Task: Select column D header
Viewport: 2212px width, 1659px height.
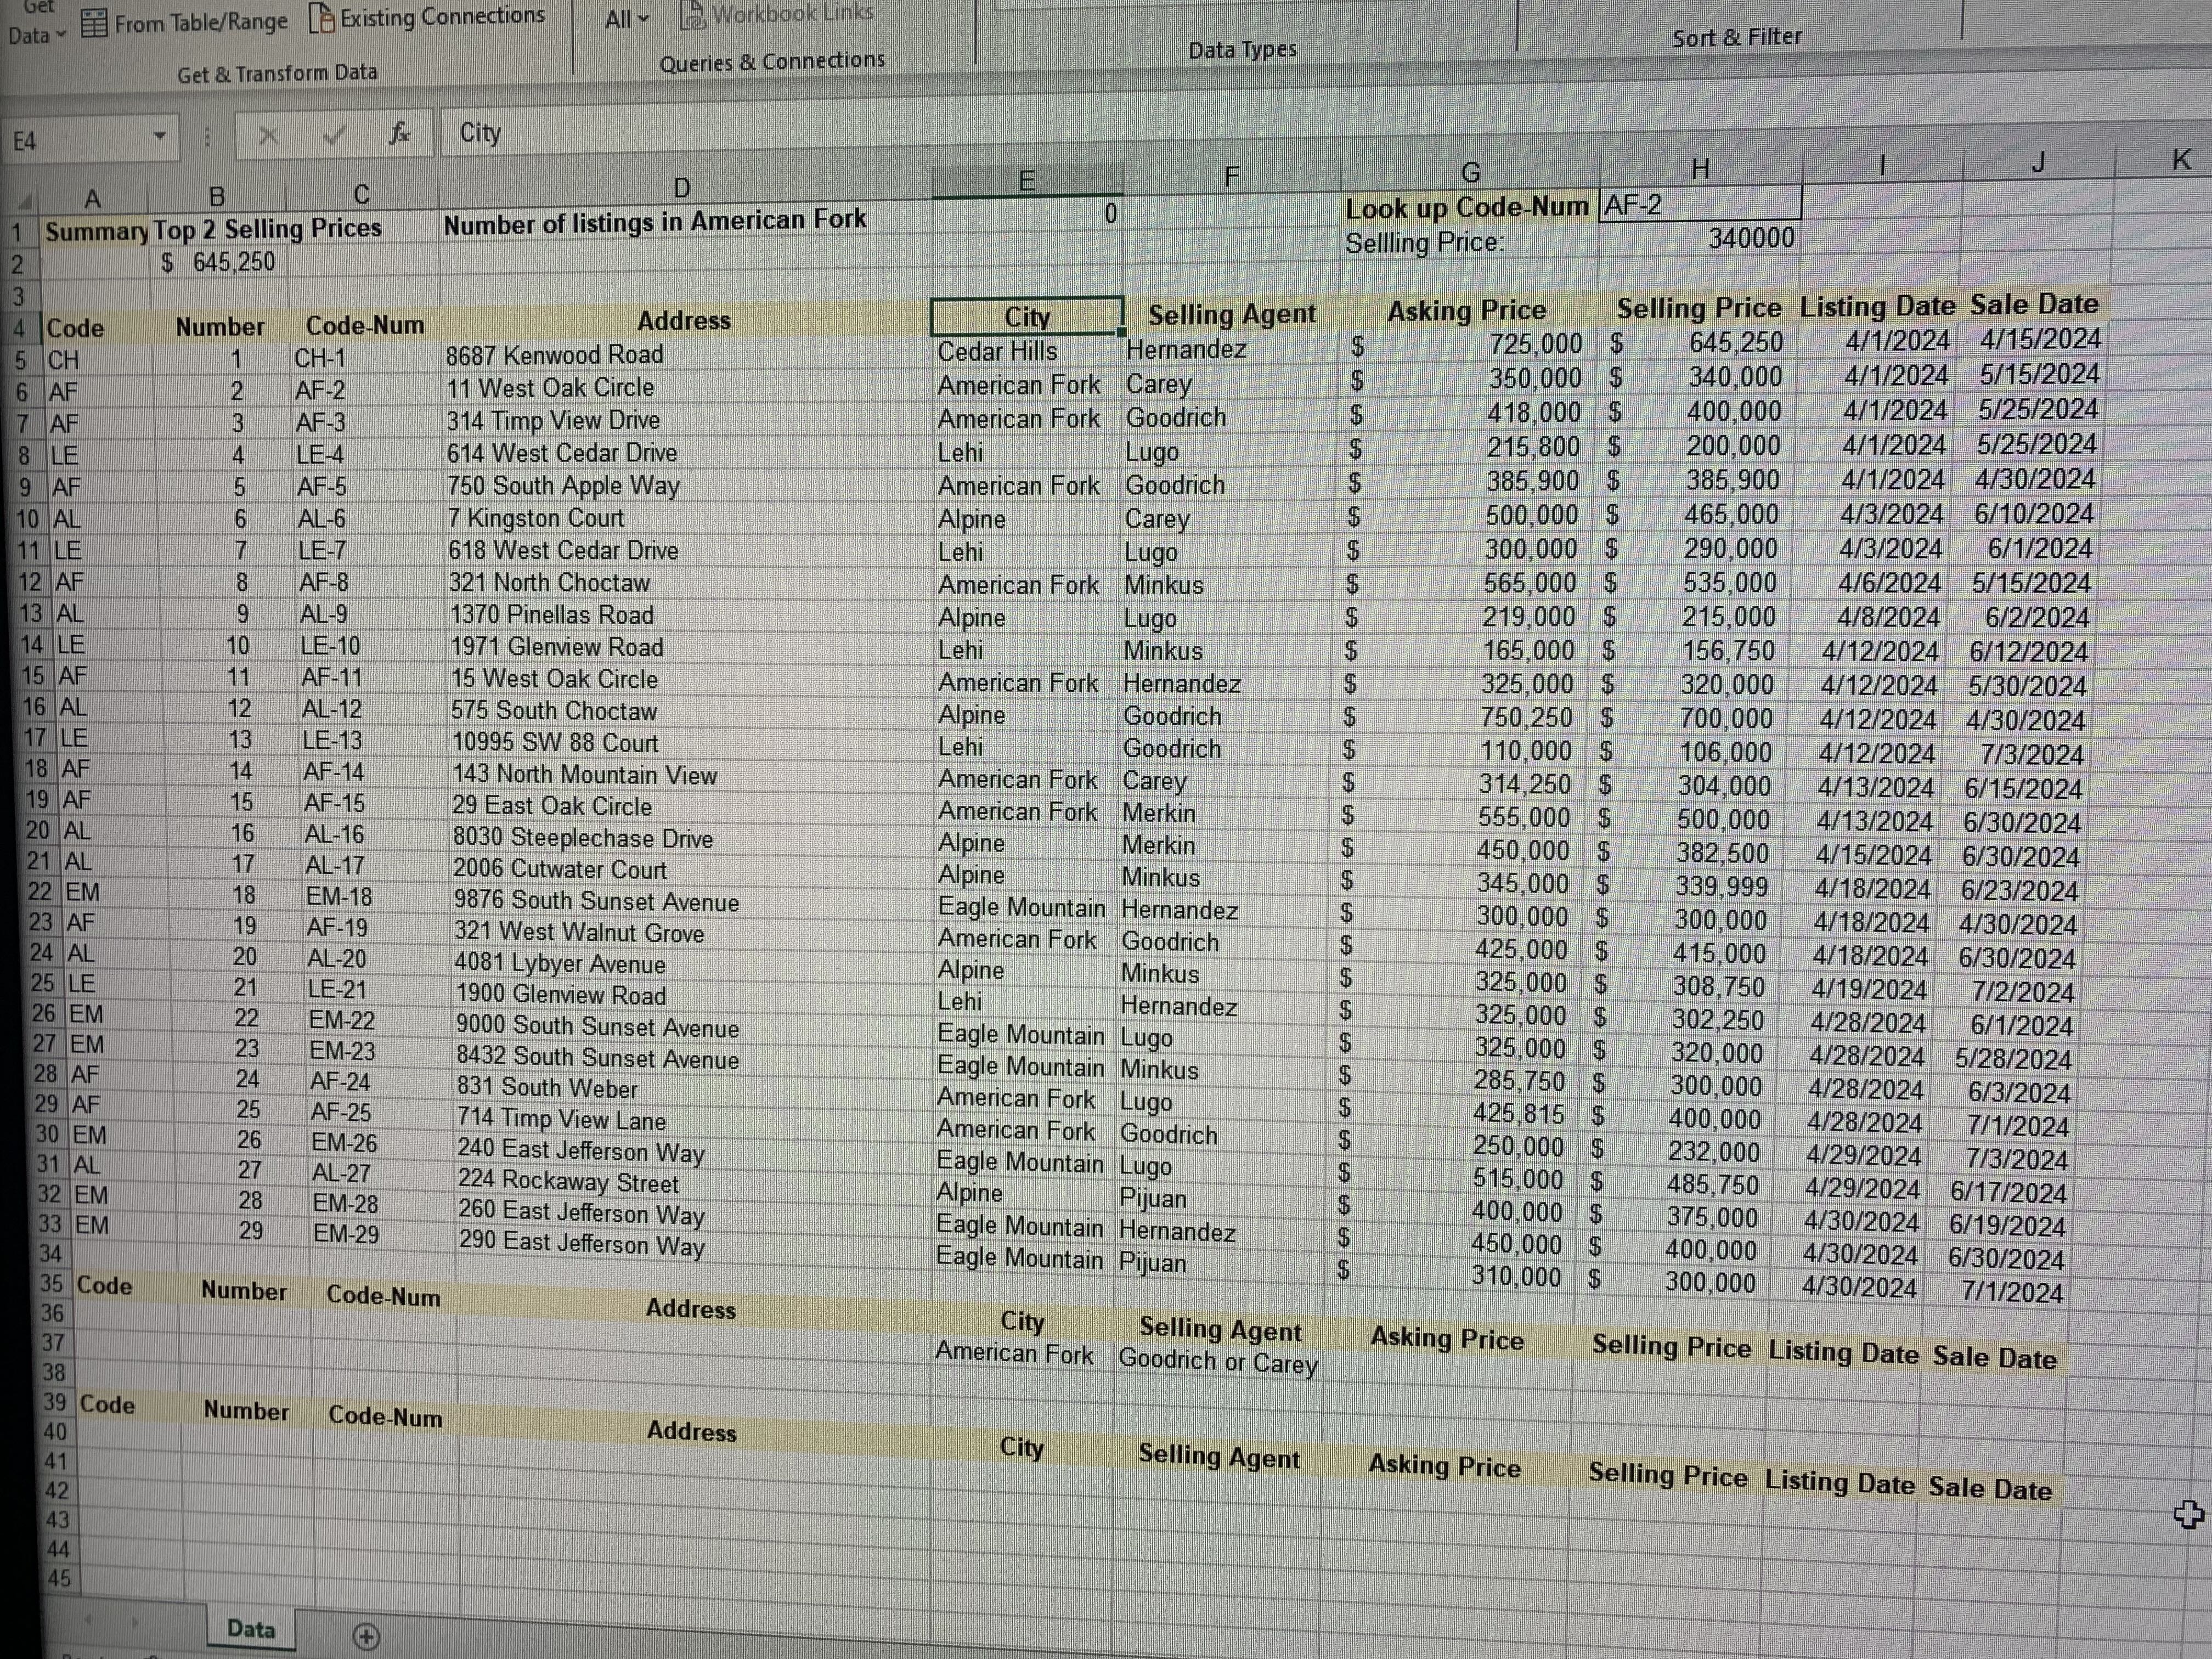Action: [x=681, y=188]
